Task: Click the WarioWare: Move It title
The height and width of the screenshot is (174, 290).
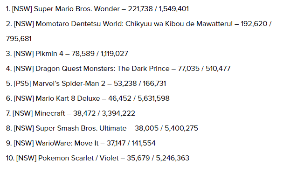Action: (67, 143)
